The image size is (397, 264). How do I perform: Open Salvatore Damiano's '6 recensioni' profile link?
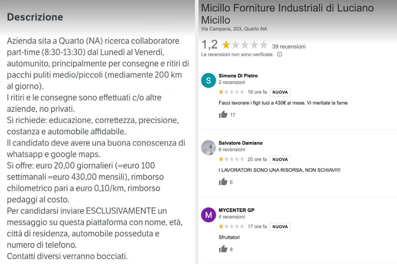click(231, 150)
